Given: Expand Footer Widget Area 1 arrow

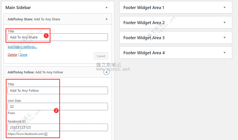Looking at the screenshot, I should pyautogui.click(x=225, y=7).
